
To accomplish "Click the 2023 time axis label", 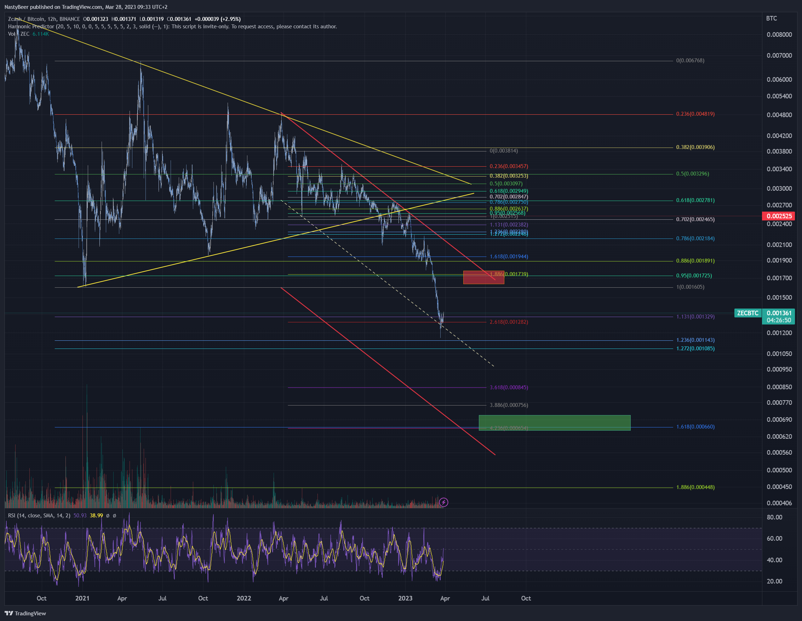I will 405,598.
